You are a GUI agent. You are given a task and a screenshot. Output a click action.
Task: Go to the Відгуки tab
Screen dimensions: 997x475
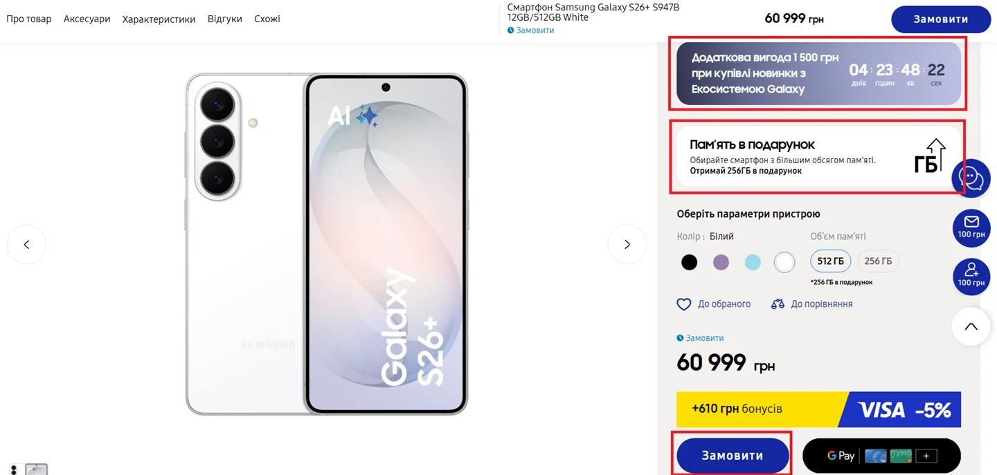tap(224, 19)
